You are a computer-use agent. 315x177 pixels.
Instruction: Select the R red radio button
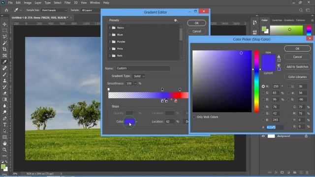tap(263, 107)
